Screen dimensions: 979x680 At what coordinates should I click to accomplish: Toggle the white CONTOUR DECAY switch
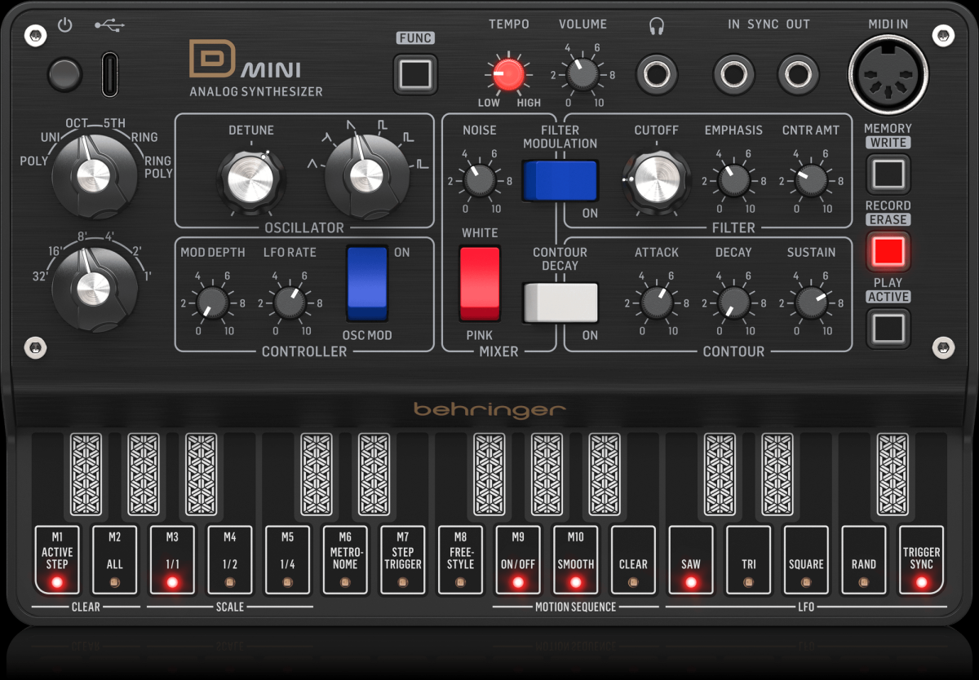(560, 302)
